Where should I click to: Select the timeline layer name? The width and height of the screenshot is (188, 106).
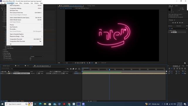(x=21, y=73)
